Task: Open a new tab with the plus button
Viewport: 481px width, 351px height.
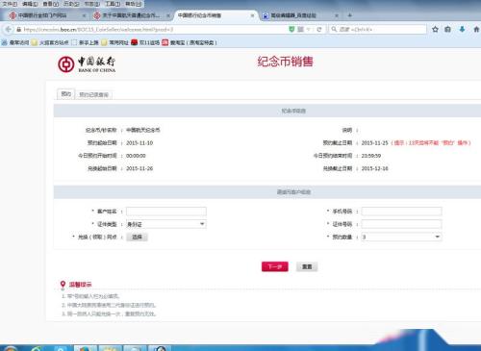Action: tap(350, 15)
